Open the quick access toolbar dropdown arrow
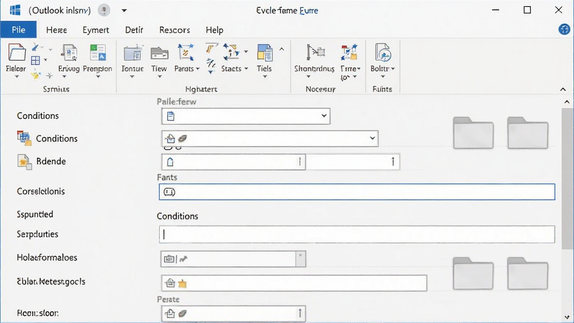 pos(124,10)
